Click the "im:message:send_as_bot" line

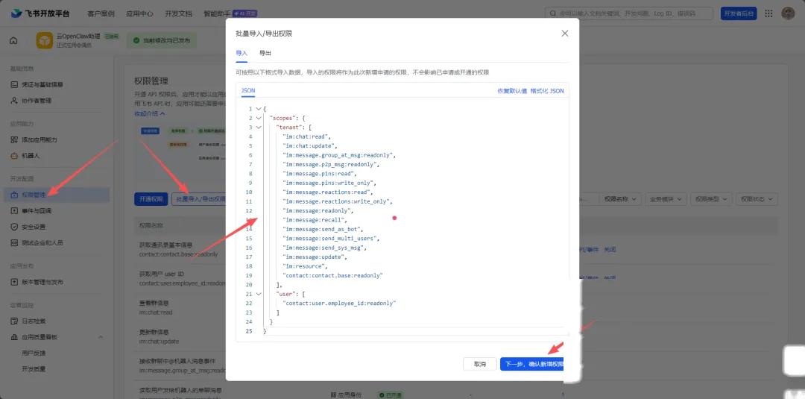(x=323, y=229)
